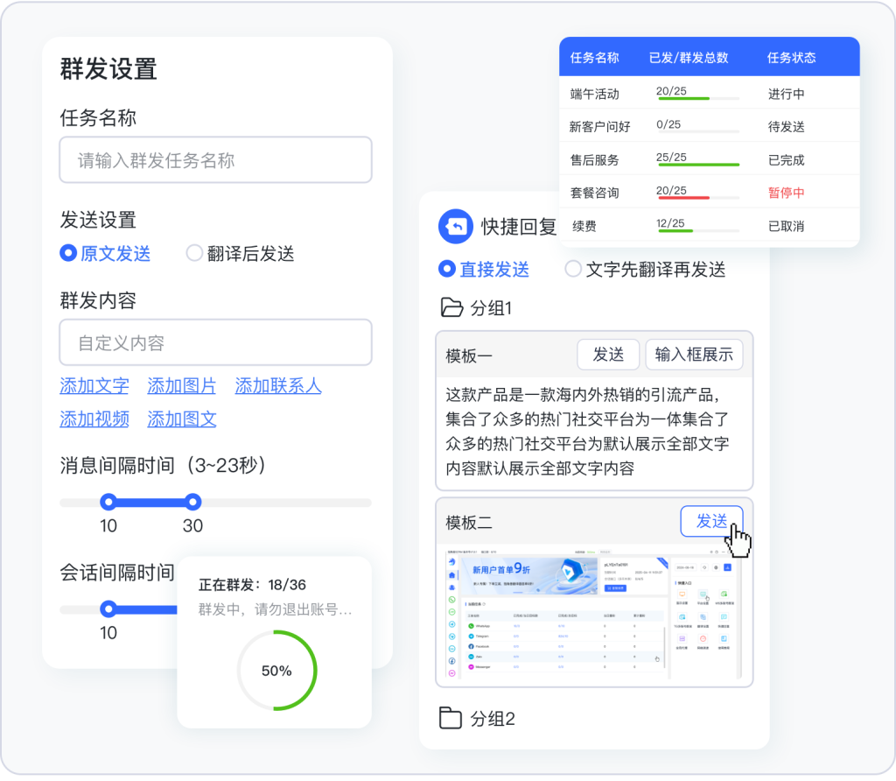Open the 添加联系人 link
The width and height of the screenshot is (896, 781).
(x=278, y=385)
